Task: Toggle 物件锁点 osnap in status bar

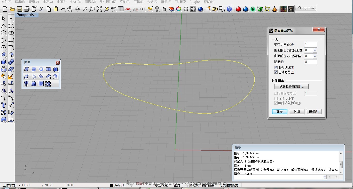Action: pos(208,185)
